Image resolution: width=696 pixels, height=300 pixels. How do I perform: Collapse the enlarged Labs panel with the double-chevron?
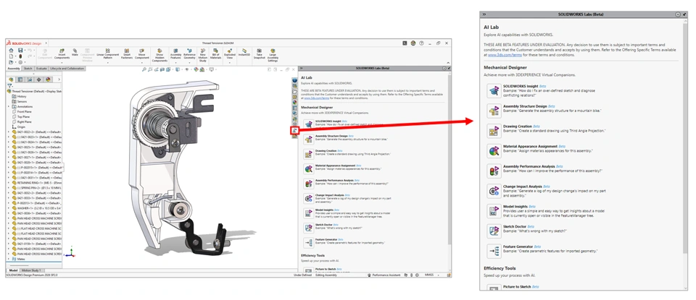coord(484,14)
